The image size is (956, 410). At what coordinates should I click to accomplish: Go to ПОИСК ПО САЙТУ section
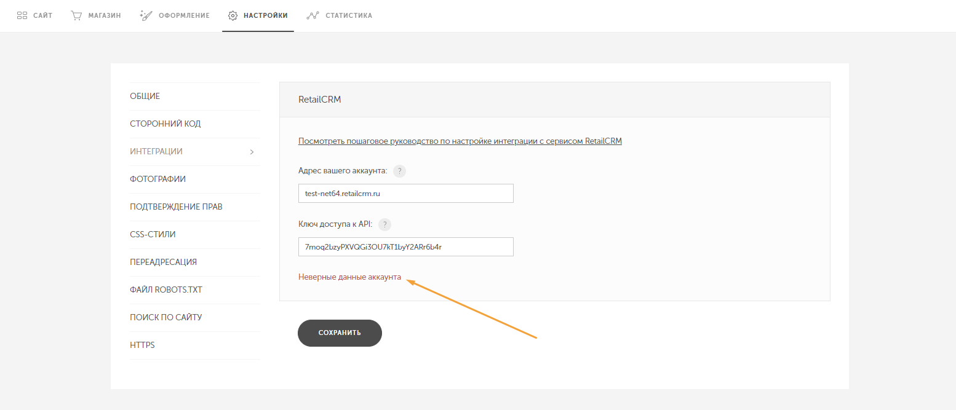tap(195, 318)
